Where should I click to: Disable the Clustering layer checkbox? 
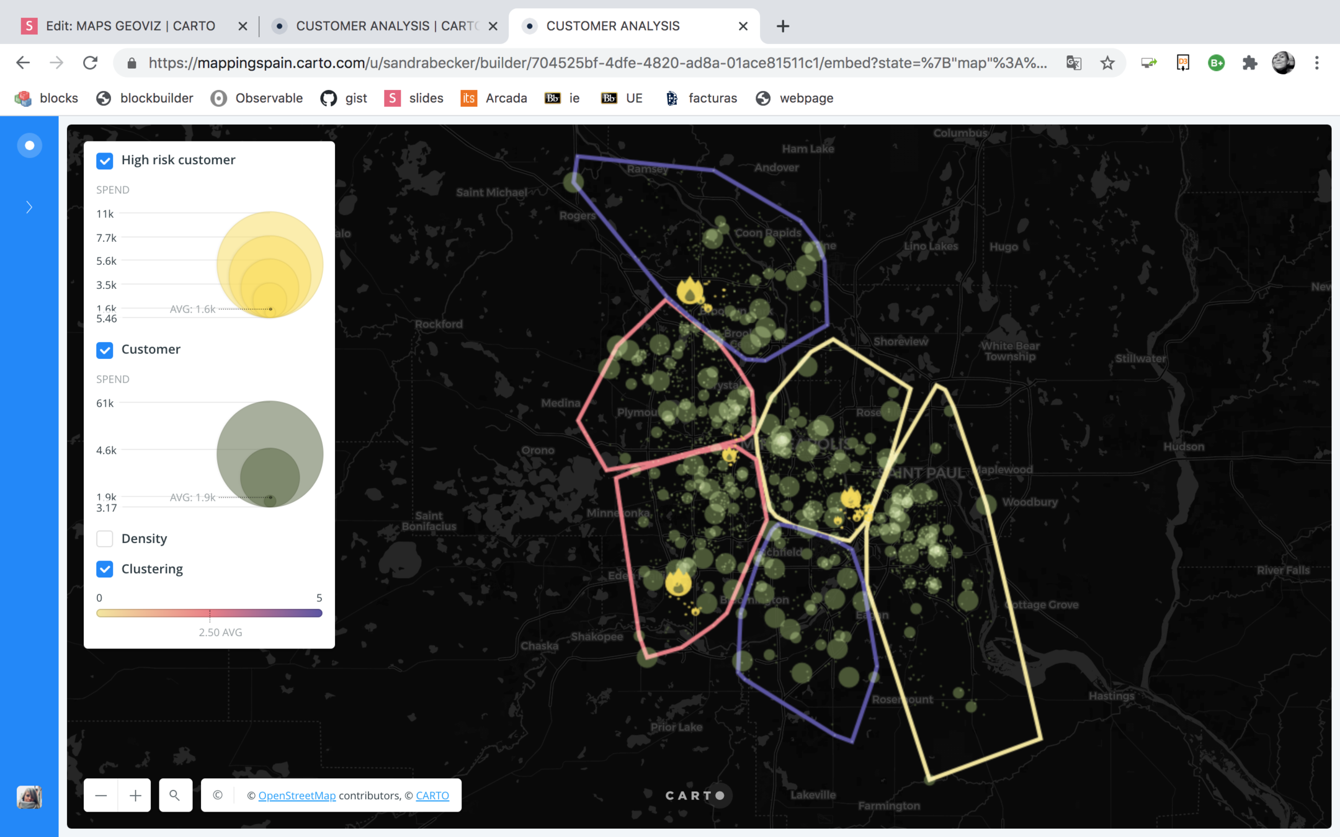click(x=105, y=569)
